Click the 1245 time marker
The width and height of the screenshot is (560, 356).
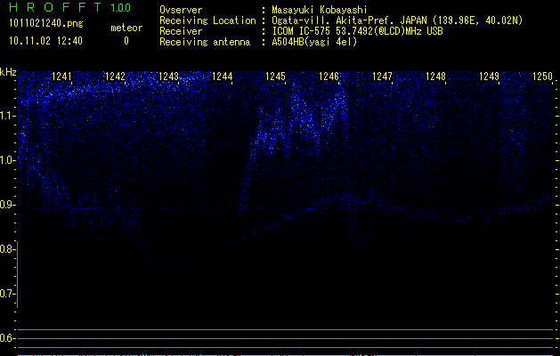(x=275, y=77)
